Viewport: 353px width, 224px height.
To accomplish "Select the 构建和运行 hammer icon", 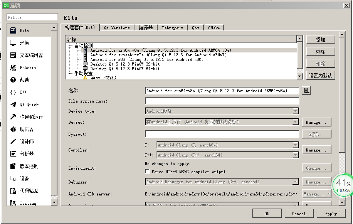I will tap(13, 117).
